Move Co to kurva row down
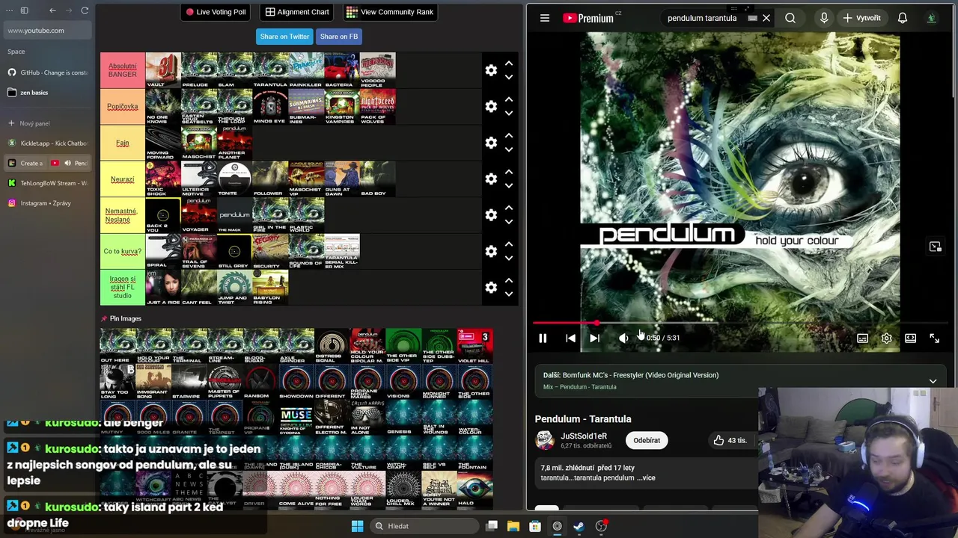Viewport: 958px width, 538px height. [x=509, y=259]
